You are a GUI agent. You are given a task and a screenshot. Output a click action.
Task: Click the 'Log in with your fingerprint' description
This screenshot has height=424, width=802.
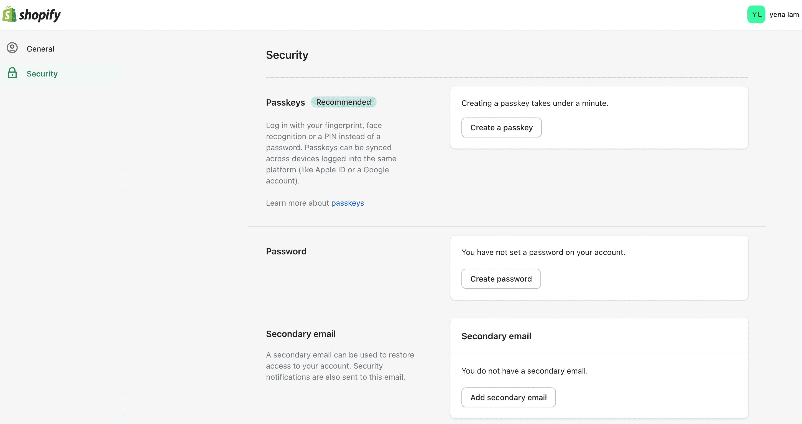[331, 153]
